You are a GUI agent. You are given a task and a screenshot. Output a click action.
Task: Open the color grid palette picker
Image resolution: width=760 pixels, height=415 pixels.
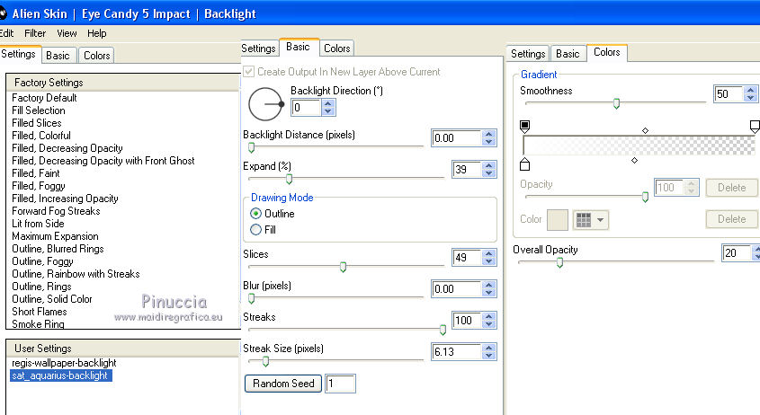point(590,220)
